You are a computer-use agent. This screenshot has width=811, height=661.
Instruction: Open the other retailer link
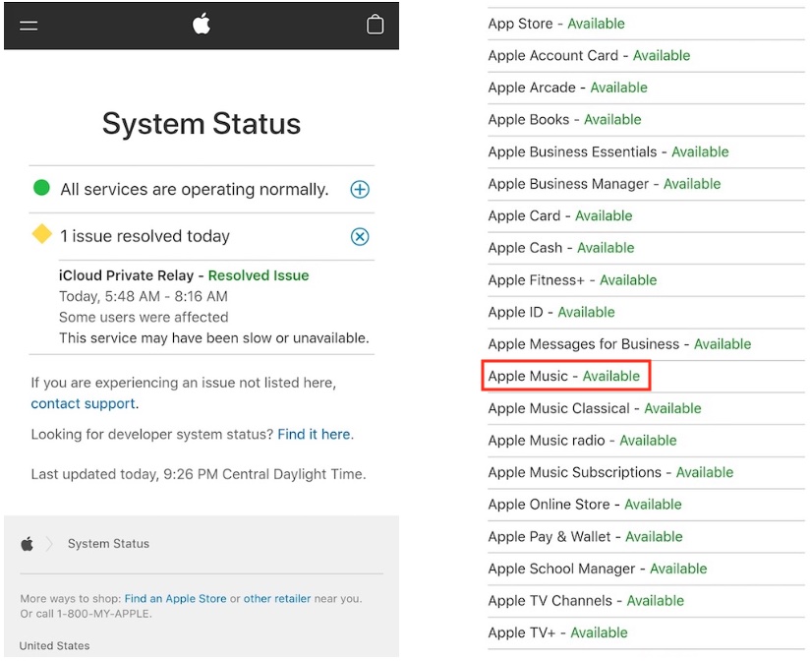[277, 598]
